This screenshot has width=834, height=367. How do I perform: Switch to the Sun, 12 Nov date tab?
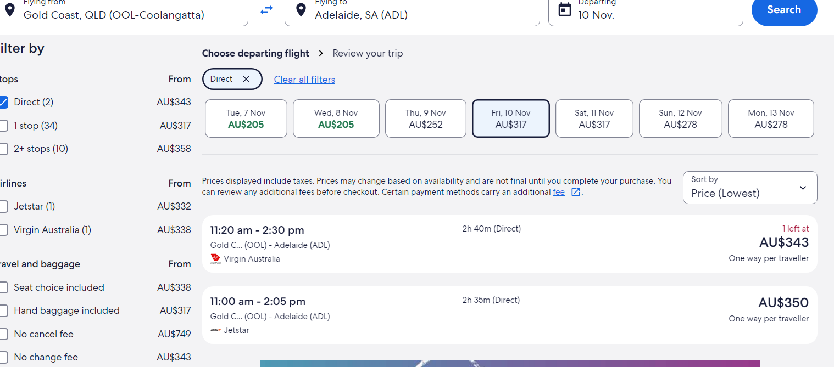(680, 118)
